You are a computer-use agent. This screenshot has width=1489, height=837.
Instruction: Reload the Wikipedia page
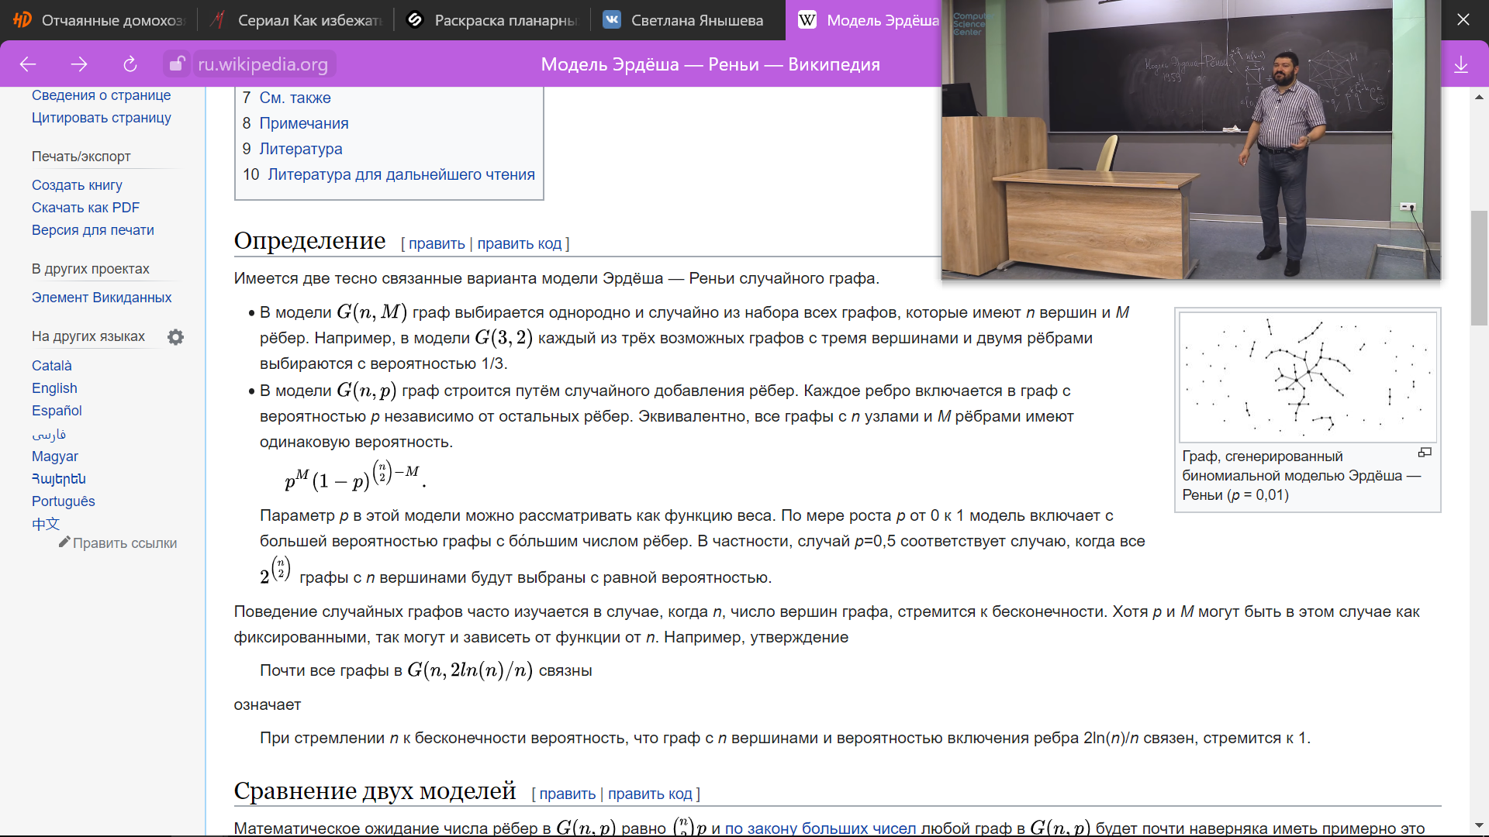130,64
